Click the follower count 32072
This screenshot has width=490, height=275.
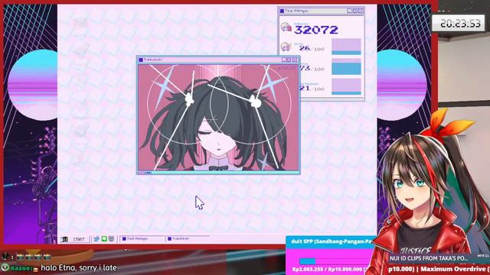[x=316, y=30]
